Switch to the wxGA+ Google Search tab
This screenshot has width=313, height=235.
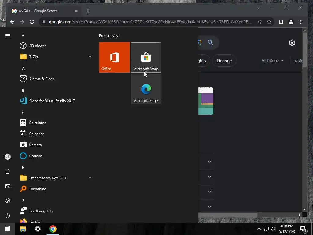(x=45, y=11)
